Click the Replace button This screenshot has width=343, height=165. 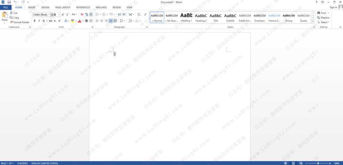(x=323, y=18)
